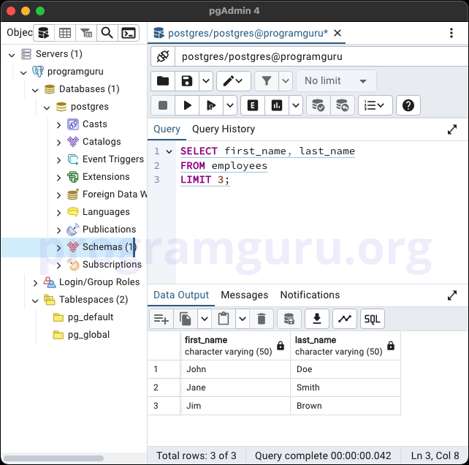Open the filter options dropdown arrow
Viewport: 469px width, 465px height.
point(286,81)
